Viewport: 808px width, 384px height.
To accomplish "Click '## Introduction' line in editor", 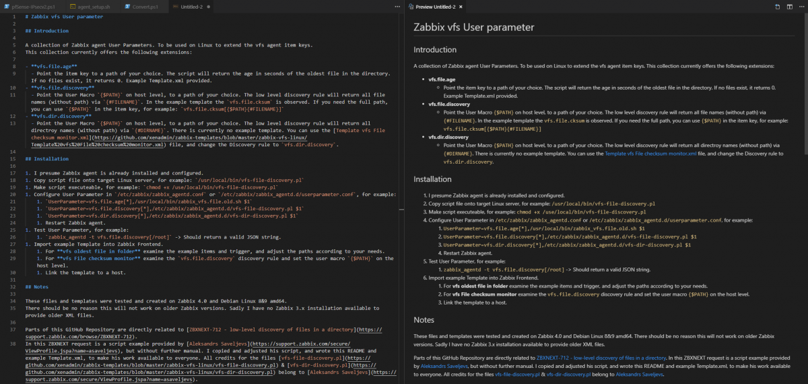I will pyautogui.click(x=46, y=30).
